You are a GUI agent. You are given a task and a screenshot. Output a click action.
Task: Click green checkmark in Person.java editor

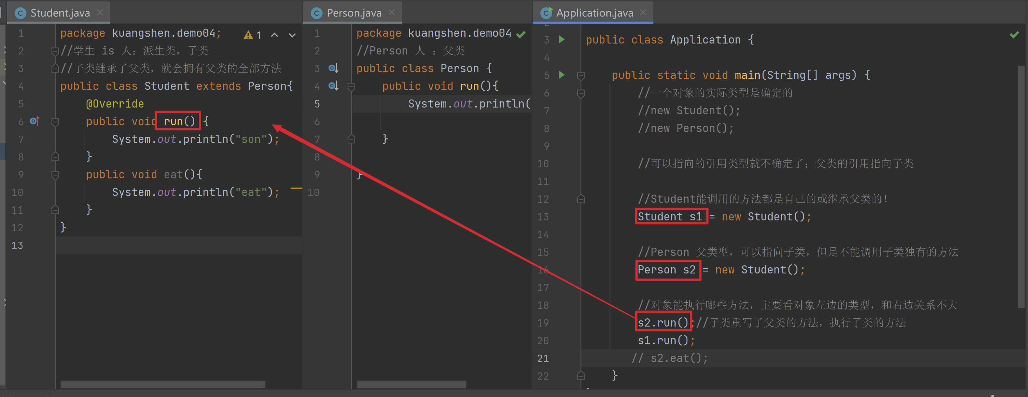pos(520,35)
